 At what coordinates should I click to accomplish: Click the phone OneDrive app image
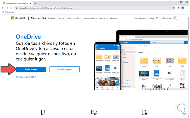[x=107, y=66]
